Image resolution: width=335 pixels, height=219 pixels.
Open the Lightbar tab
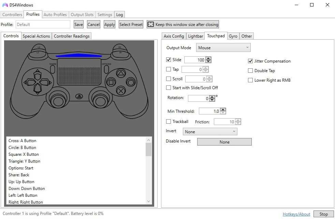point(195,36)
